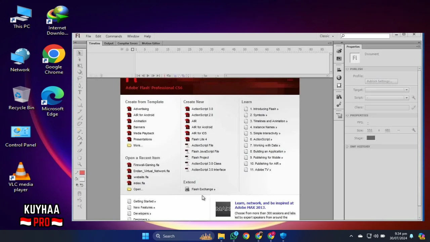Viewport: 430px width, 242px height.
Task: Select the Rectangle tool
Action: pyautogui.click(x=80, y=105)
